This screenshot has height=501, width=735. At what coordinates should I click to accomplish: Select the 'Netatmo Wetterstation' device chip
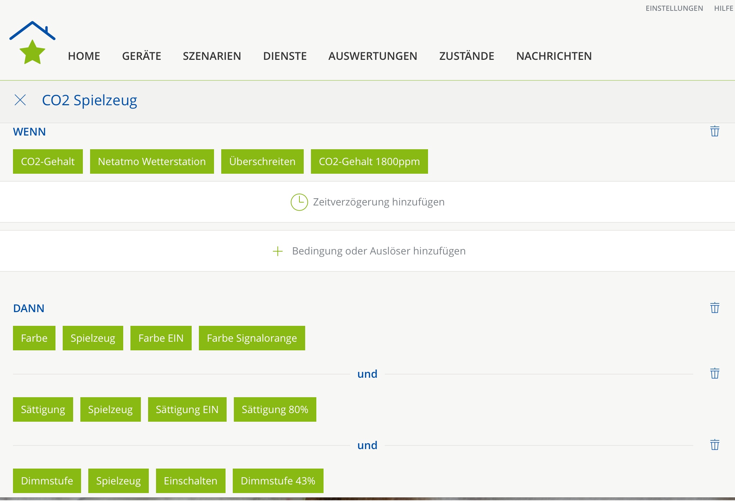tap(152, 161)
